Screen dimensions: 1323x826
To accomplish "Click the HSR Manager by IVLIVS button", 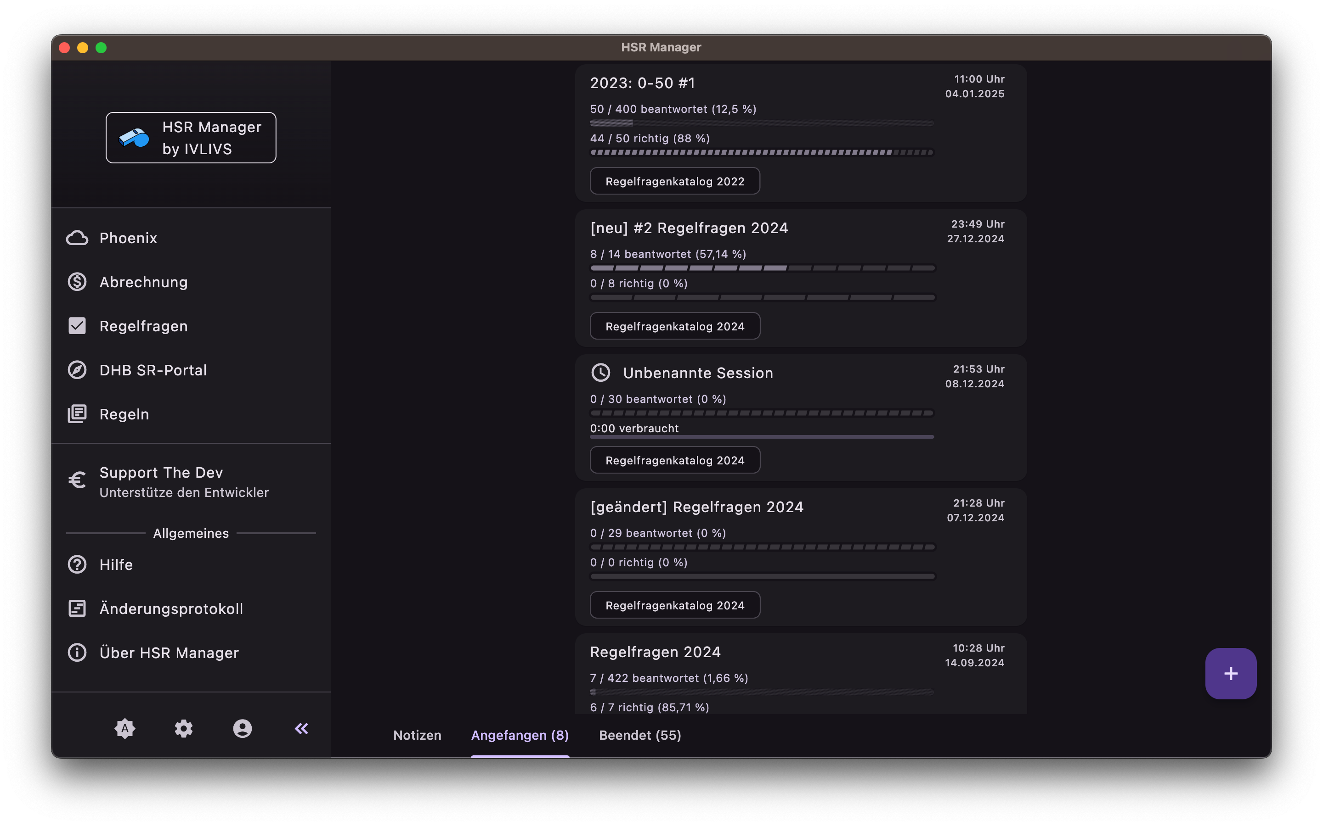I will tap(191, 138).
